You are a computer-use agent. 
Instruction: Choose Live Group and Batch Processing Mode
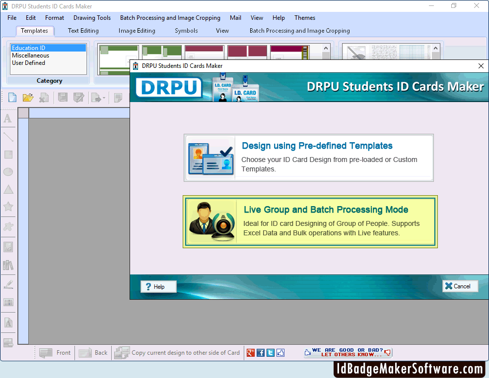[310, 222]
